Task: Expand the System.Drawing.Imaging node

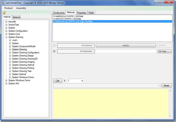Action: (x=10, y=62)
